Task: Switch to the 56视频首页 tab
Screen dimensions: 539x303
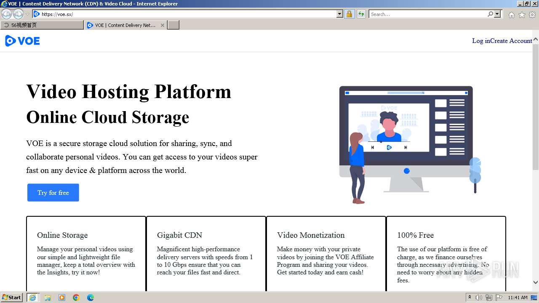Action: point(42,25)
